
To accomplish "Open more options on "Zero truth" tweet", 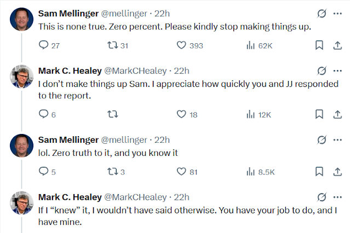I will pyautogui.click(x=337, y=140).
